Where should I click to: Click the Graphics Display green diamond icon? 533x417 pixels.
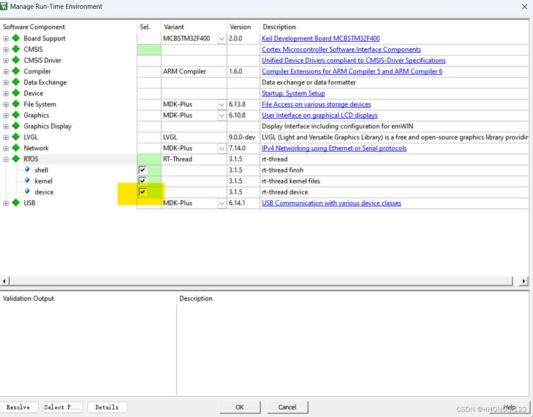click(x=16, y=126)
